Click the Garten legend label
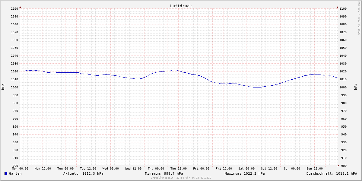The height and width of the screenshot is (181, 362). click(15, 173)
